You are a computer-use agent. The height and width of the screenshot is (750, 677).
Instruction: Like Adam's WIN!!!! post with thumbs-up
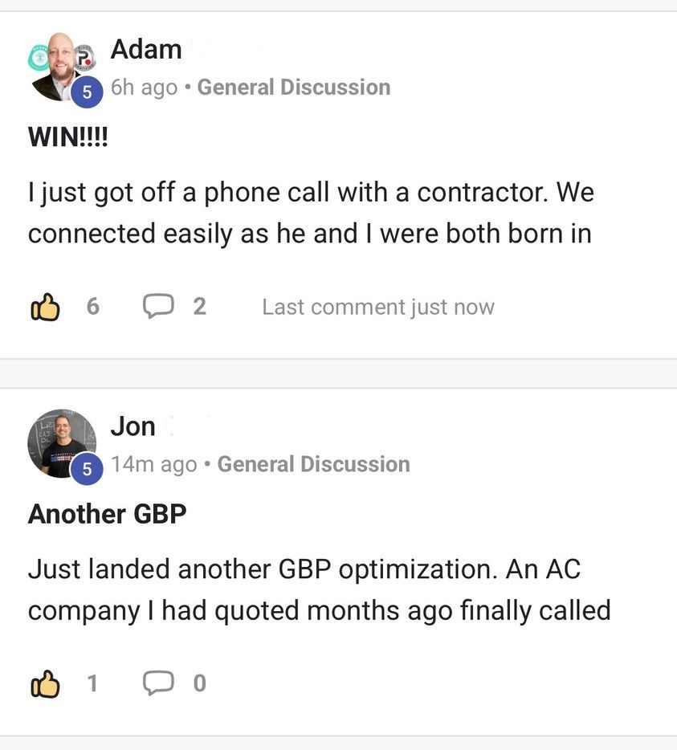click(x=45, y=307)
